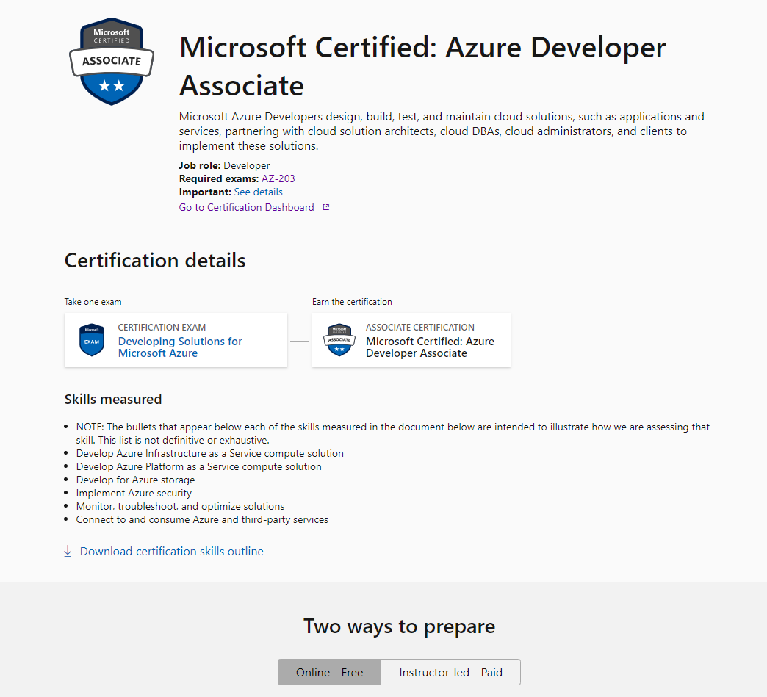Viewport: 767px width, 697px height.
Task: Click the Microsoft Certified: Azure Developer Associate card title
Action: click(430, 347)
